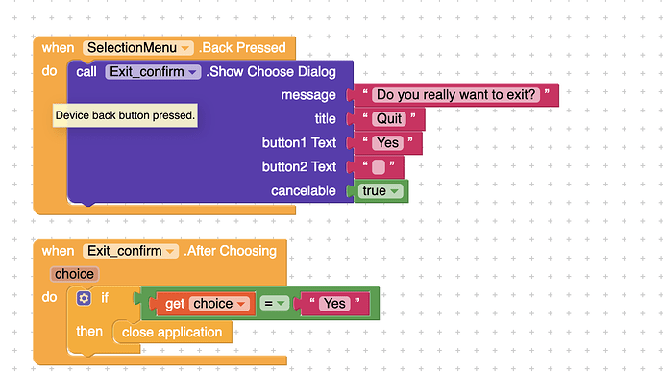This screenshot has height=373, width=663.
Task: Edit the 'Yes' text in the comparison block
Action: pyautogui.click(x=335, y=304)
